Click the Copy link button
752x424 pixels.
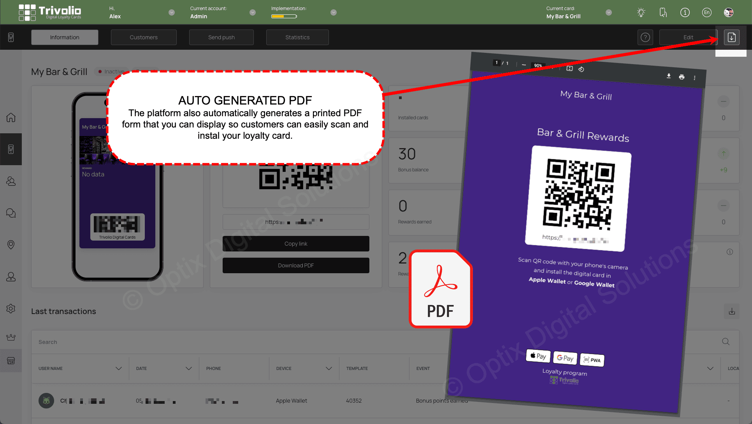click(x=296, y=244)
